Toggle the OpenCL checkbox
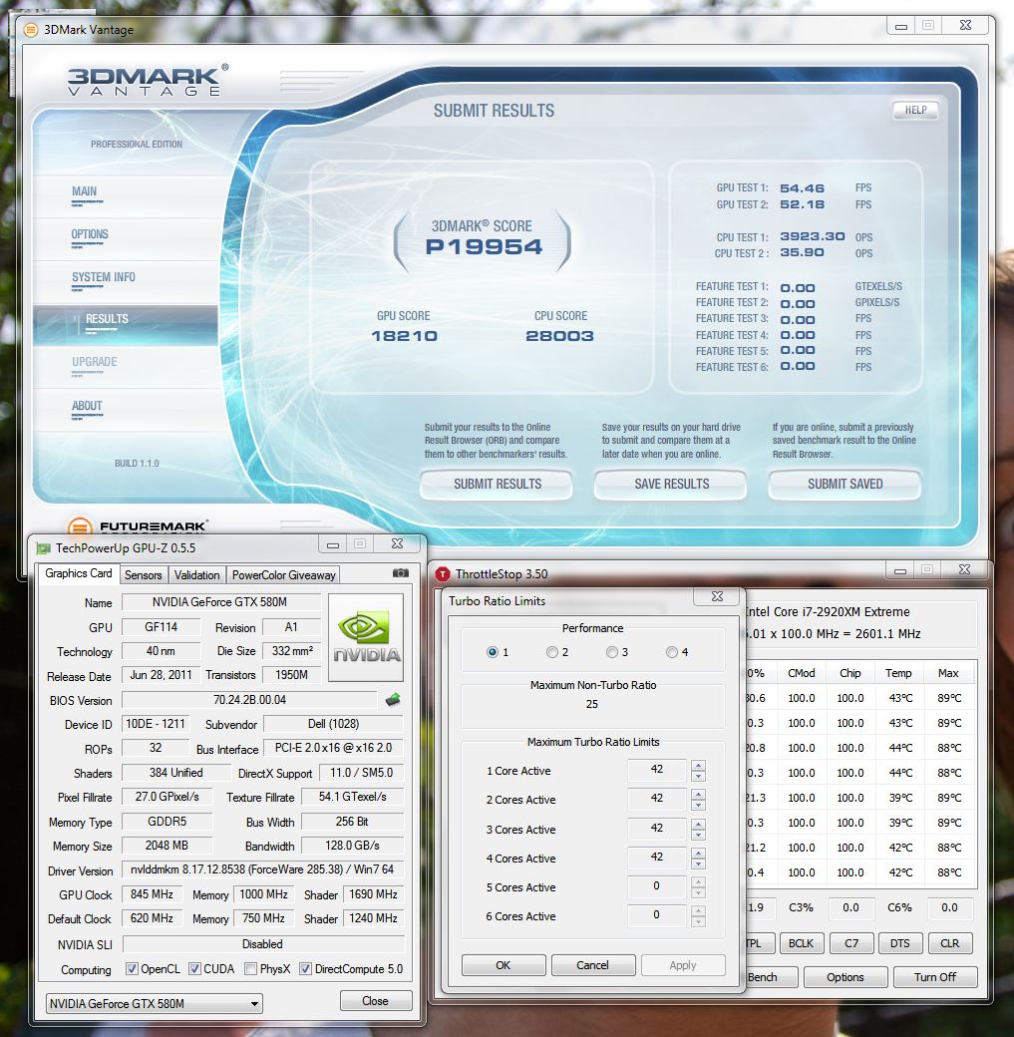 (133, 969)
